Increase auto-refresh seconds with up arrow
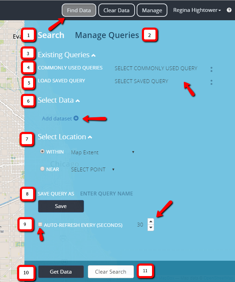235x282 pixels. 151,221
